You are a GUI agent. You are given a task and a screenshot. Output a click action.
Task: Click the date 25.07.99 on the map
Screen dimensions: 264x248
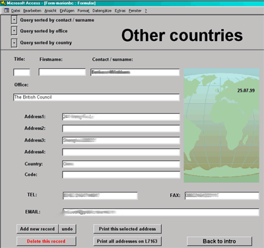(x=246, y=91)
